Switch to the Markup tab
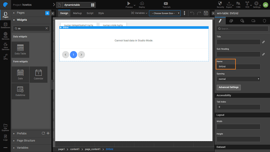 (x=77, y=13)
